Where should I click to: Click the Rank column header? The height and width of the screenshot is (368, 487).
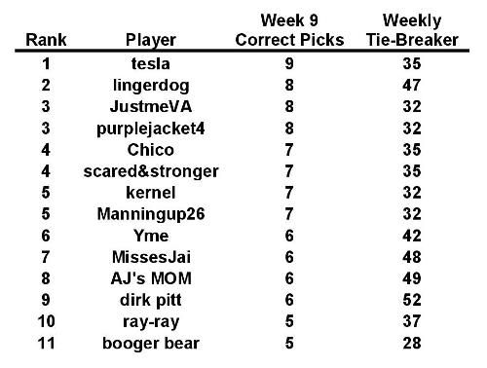[x=46, y=40]
